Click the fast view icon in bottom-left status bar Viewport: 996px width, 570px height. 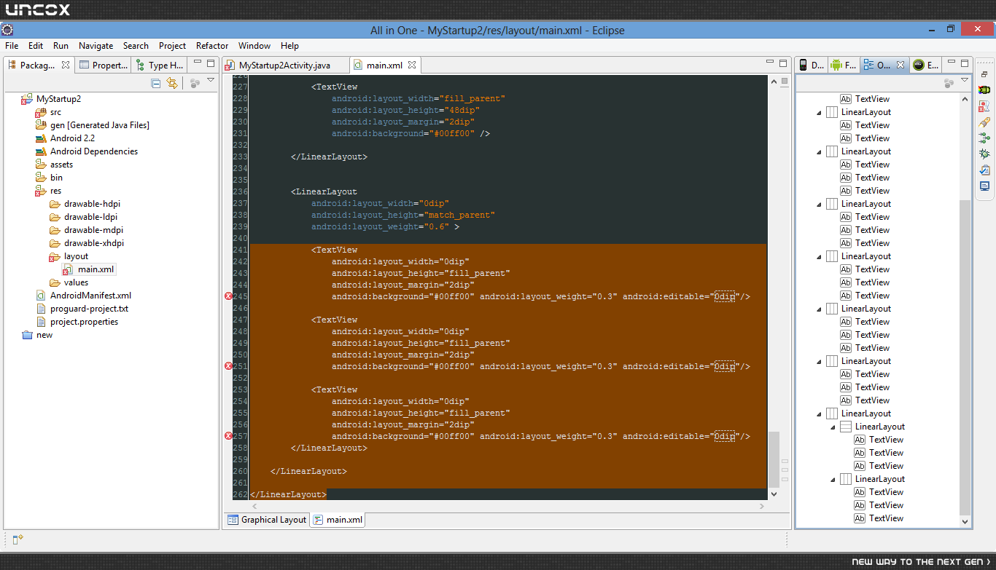pos(18,539)
